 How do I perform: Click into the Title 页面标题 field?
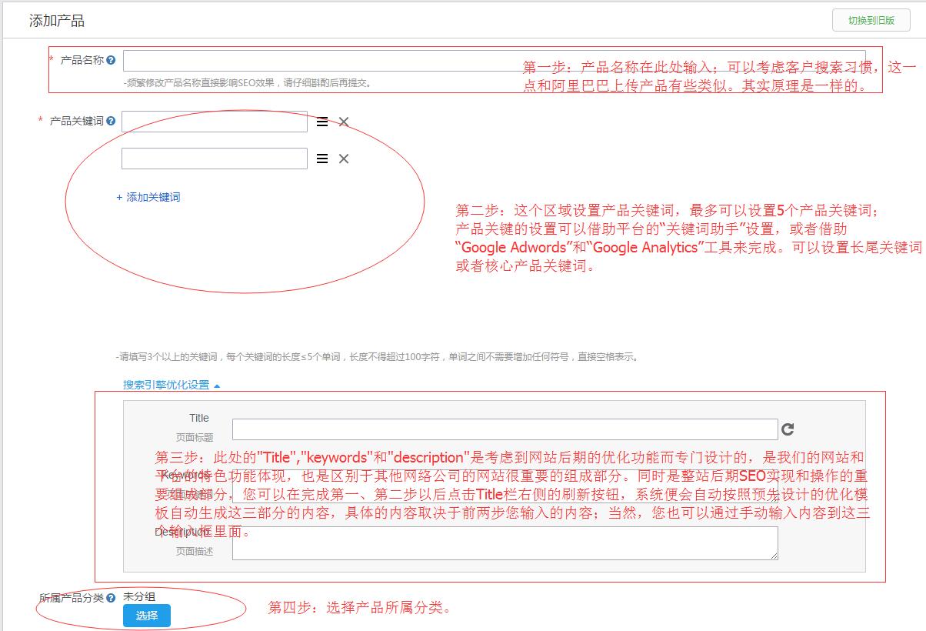pyautogui.click(x=505, y=429)
